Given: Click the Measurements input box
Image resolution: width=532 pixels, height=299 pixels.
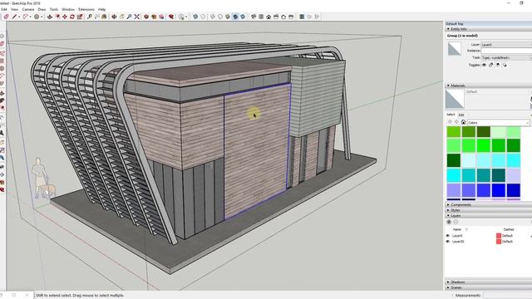Looking at the screenshot, I should (507, 296).
